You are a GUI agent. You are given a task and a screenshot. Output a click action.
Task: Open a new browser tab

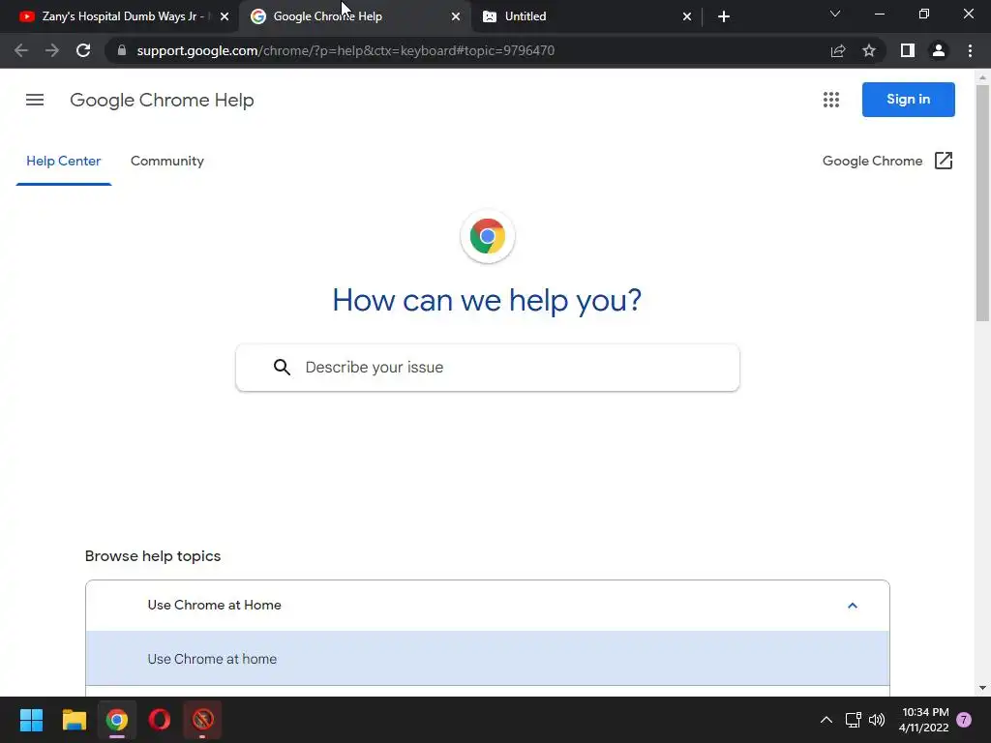click(724, 16)
